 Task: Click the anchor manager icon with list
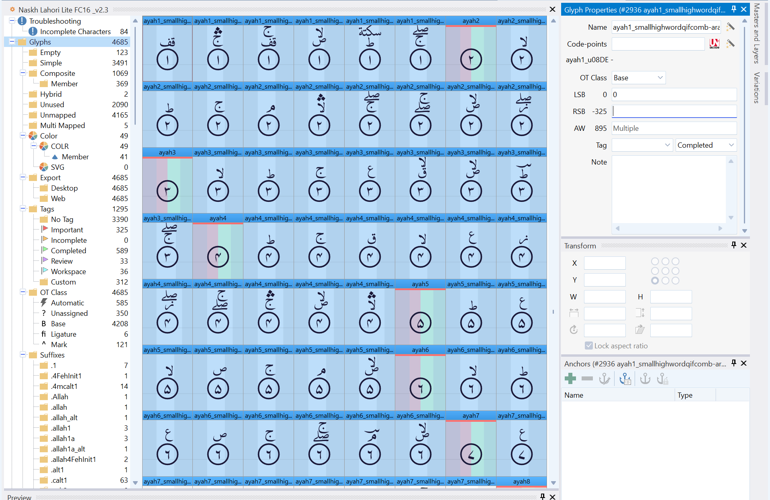625,378
